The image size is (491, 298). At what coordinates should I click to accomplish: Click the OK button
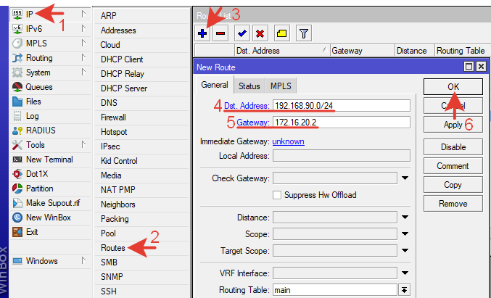point(453,87)
